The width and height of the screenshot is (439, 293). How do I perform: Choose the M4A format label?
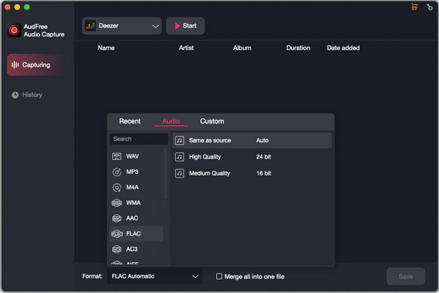coord(132,187)
